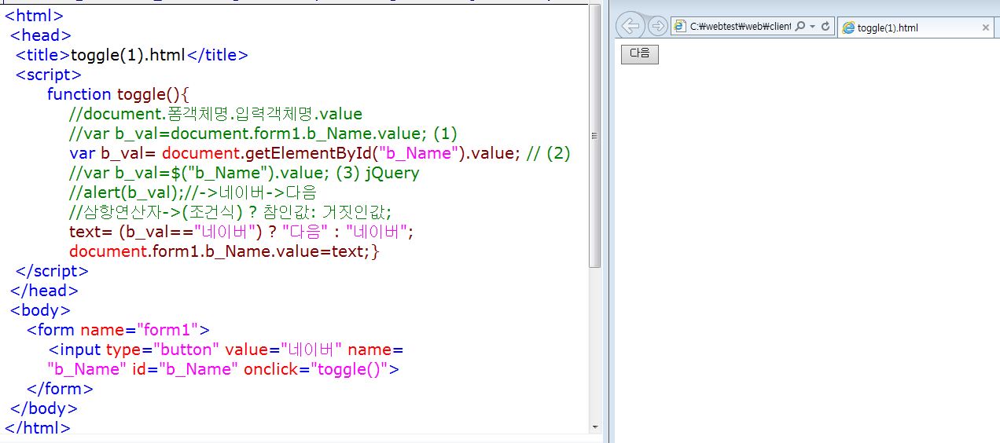The width and height of the screenshot is (1000, 443).
Task: Select the toggle(1).html browser tab
Action: pos(916,27)
